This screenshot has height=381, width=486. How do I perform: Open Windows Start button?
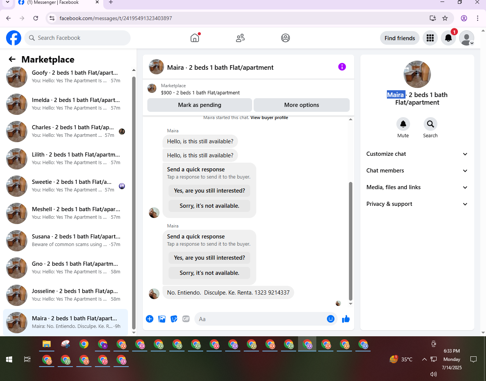pos(9,359)
